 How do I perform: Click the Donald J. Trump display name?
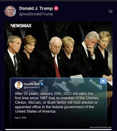pos(36,8)
